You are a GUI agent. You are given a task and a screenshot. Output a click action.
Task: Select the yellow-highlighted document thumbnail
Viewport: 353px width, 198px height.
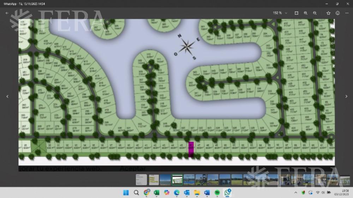pos(154,180)
